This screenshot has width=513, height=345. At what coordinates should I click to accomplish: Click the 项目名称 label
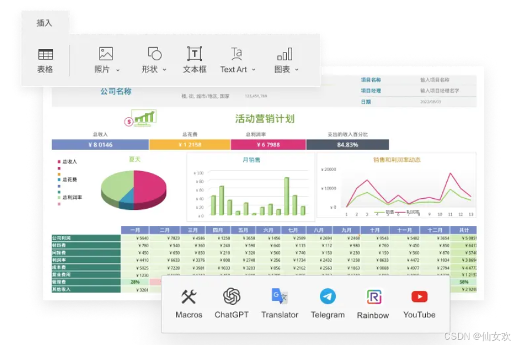click(371, 80)
